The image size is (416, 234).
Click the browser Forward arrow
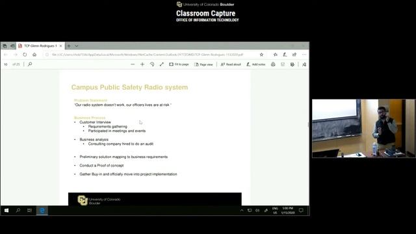16,55
